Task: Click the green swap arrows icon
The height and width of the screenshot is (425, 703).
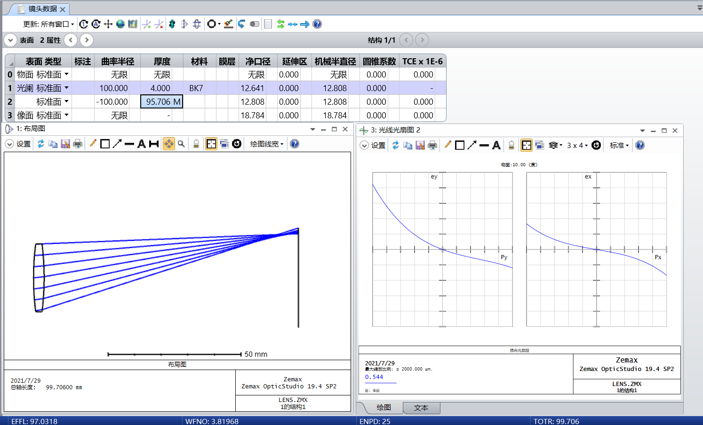Action: pos(280,24)
